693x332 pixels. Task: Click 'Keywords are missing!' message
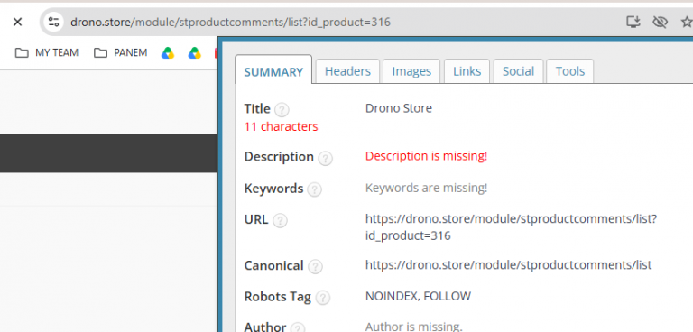[427, 188]
